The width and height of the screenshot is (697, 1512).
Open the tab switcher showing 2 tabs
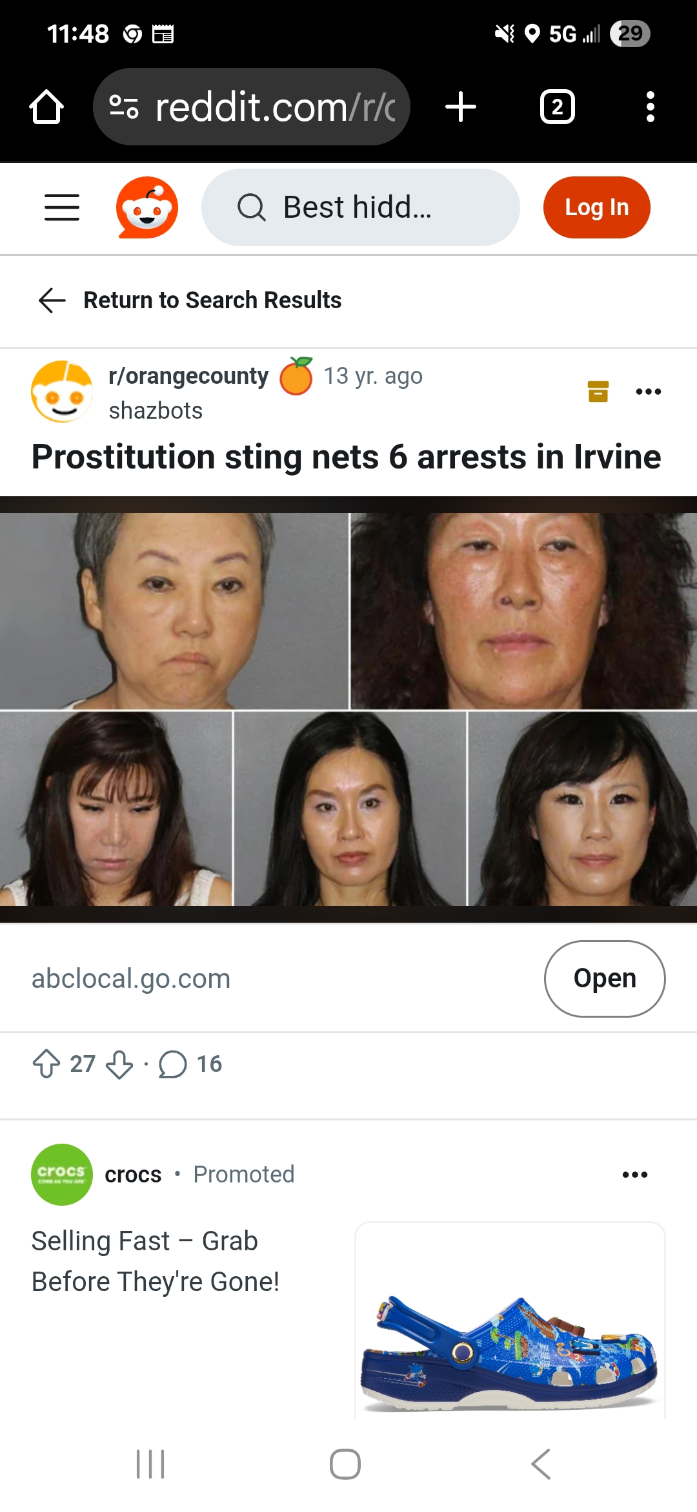pos(558,107)
